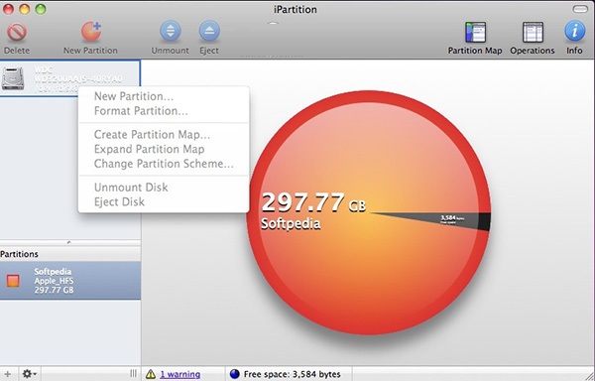Click the split-pane handle above Partitions
Image resolution: width=595 pixels, height=381 pixels.
[68, 242]
